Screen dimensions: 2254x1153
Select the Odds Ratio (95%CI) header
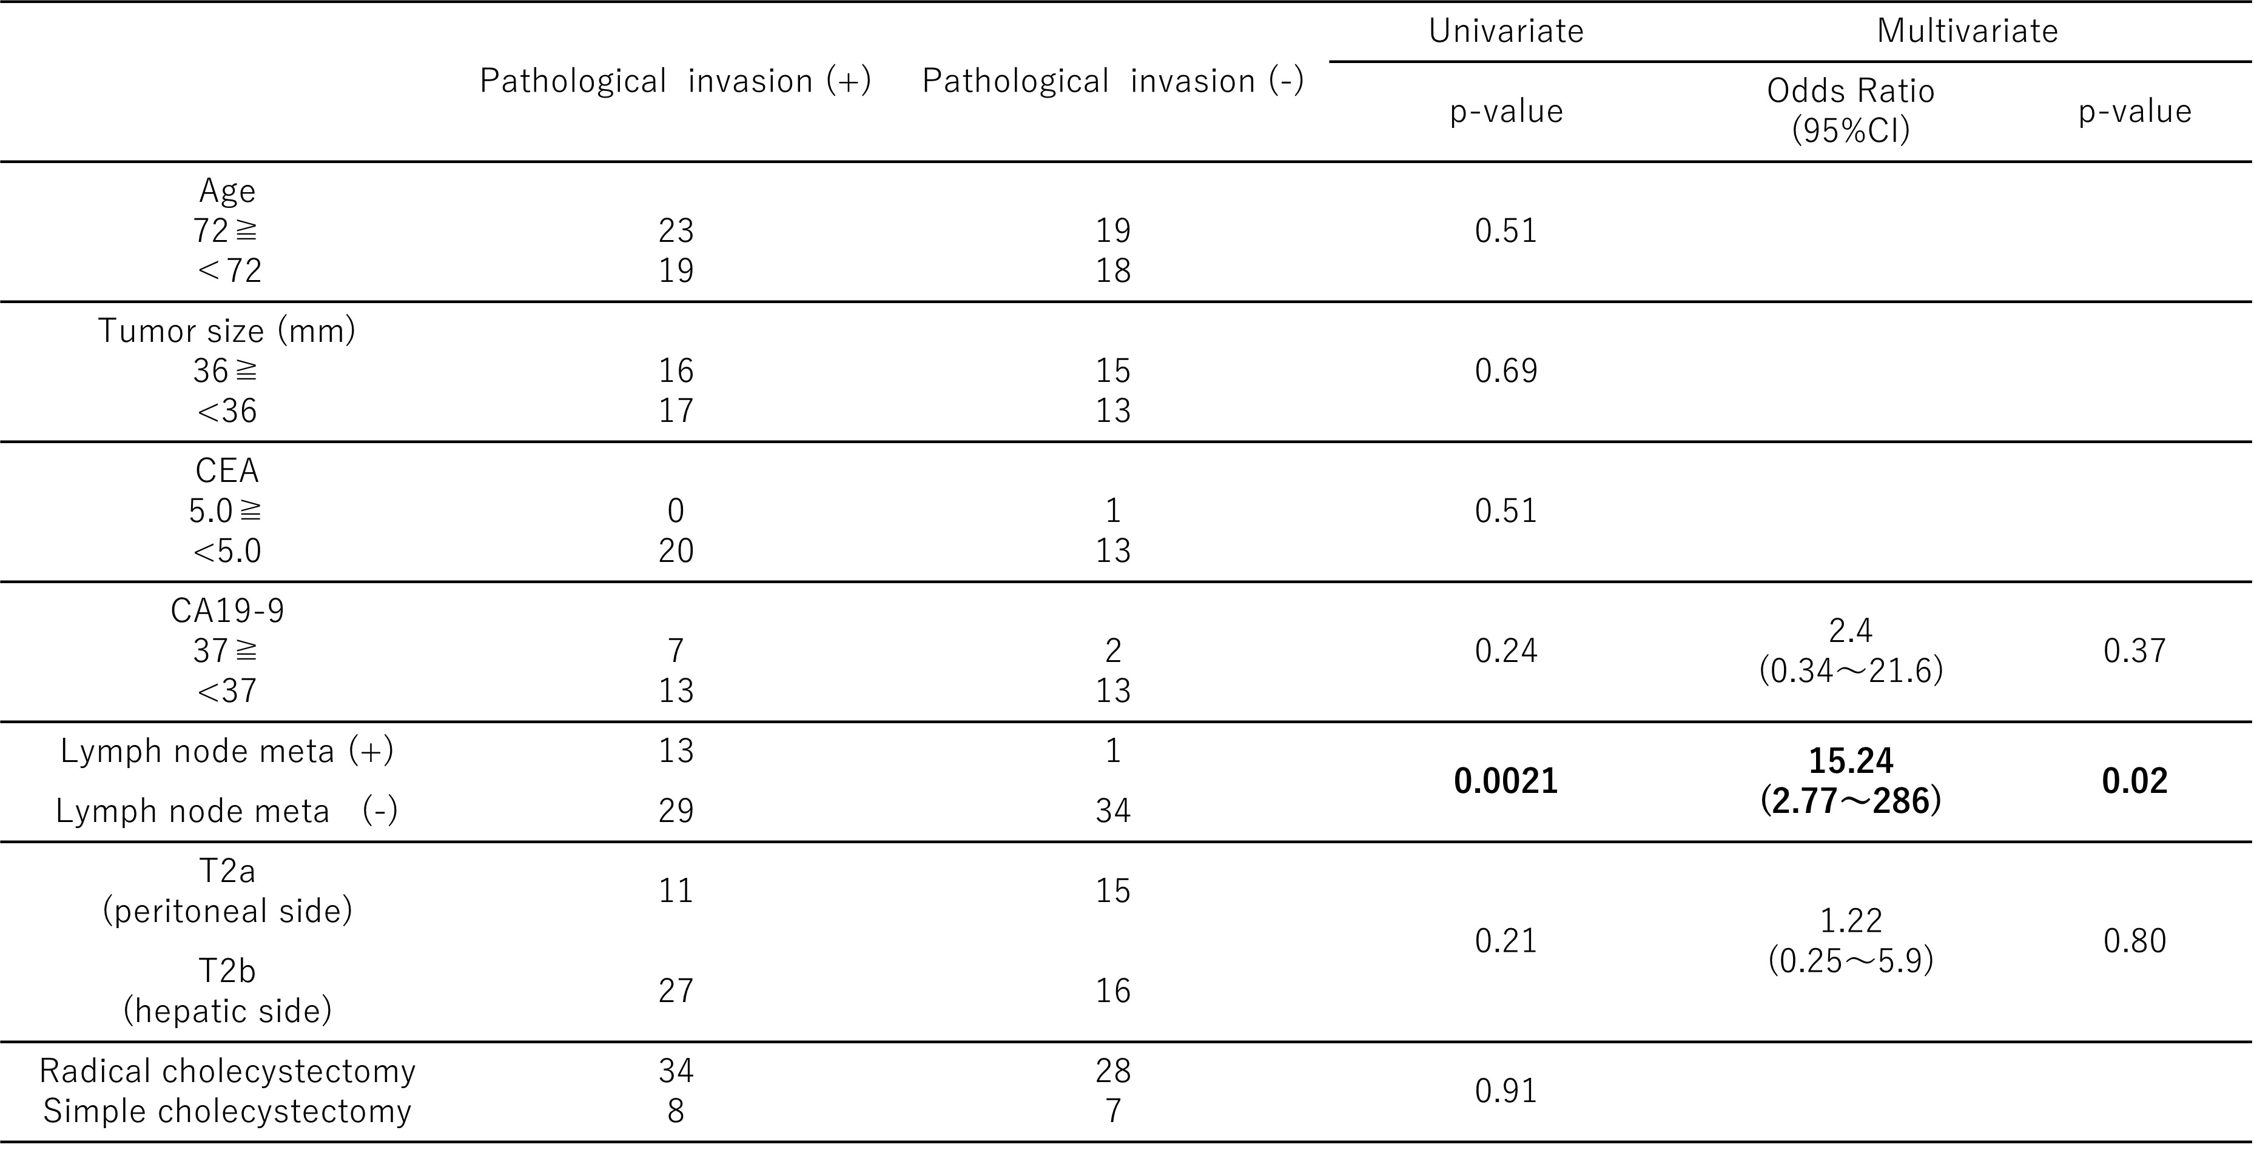pyautogui.click(x=1850, y=110)
